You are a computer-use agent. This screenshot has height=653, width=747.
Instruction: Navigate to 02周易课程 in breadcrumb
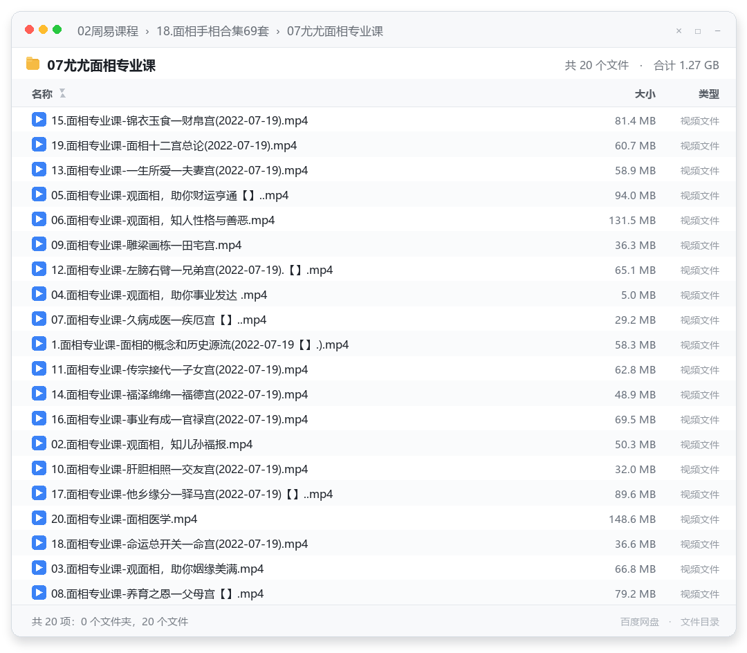(108, 31)
